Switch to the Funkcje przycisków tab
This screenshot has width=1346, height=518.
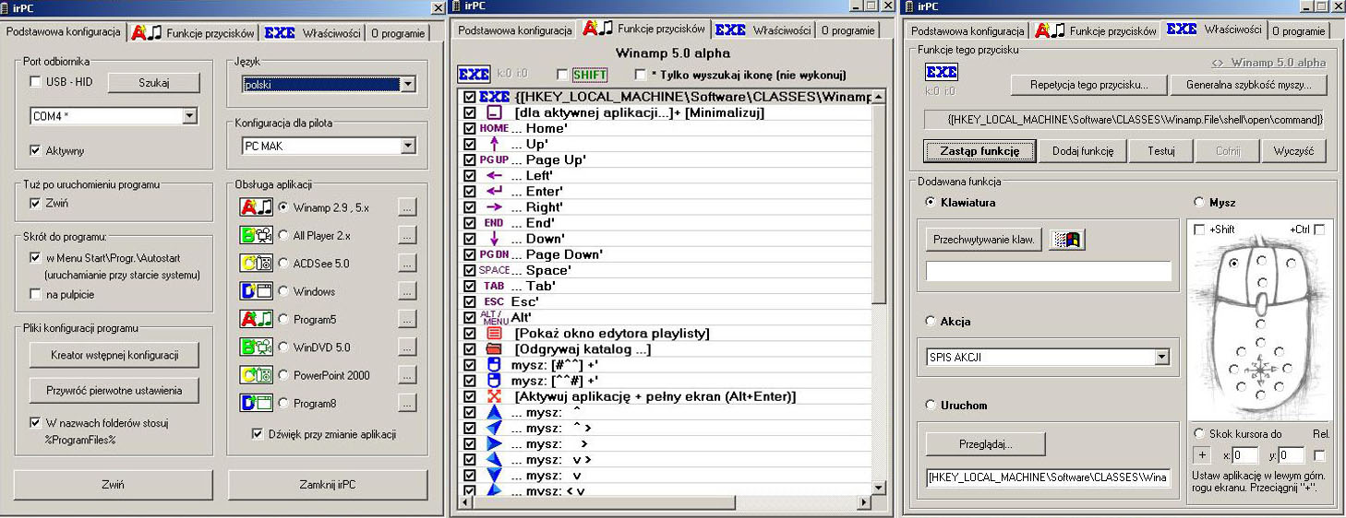pyautogui.click(x=193, y=33)
